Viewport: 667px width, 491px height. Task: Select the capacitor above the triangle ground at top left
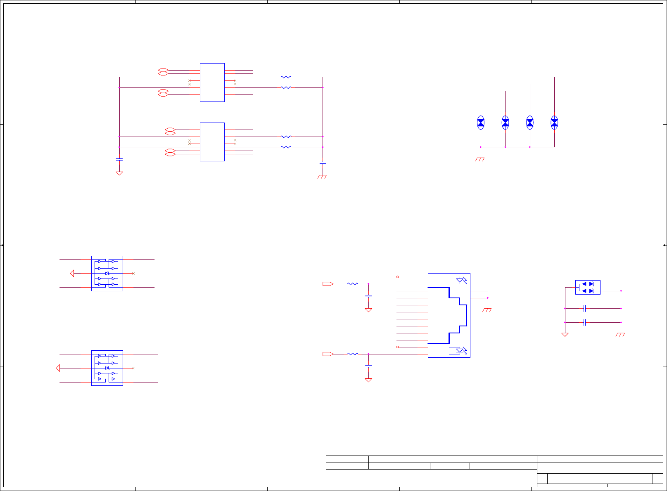[x=119, y=159]
